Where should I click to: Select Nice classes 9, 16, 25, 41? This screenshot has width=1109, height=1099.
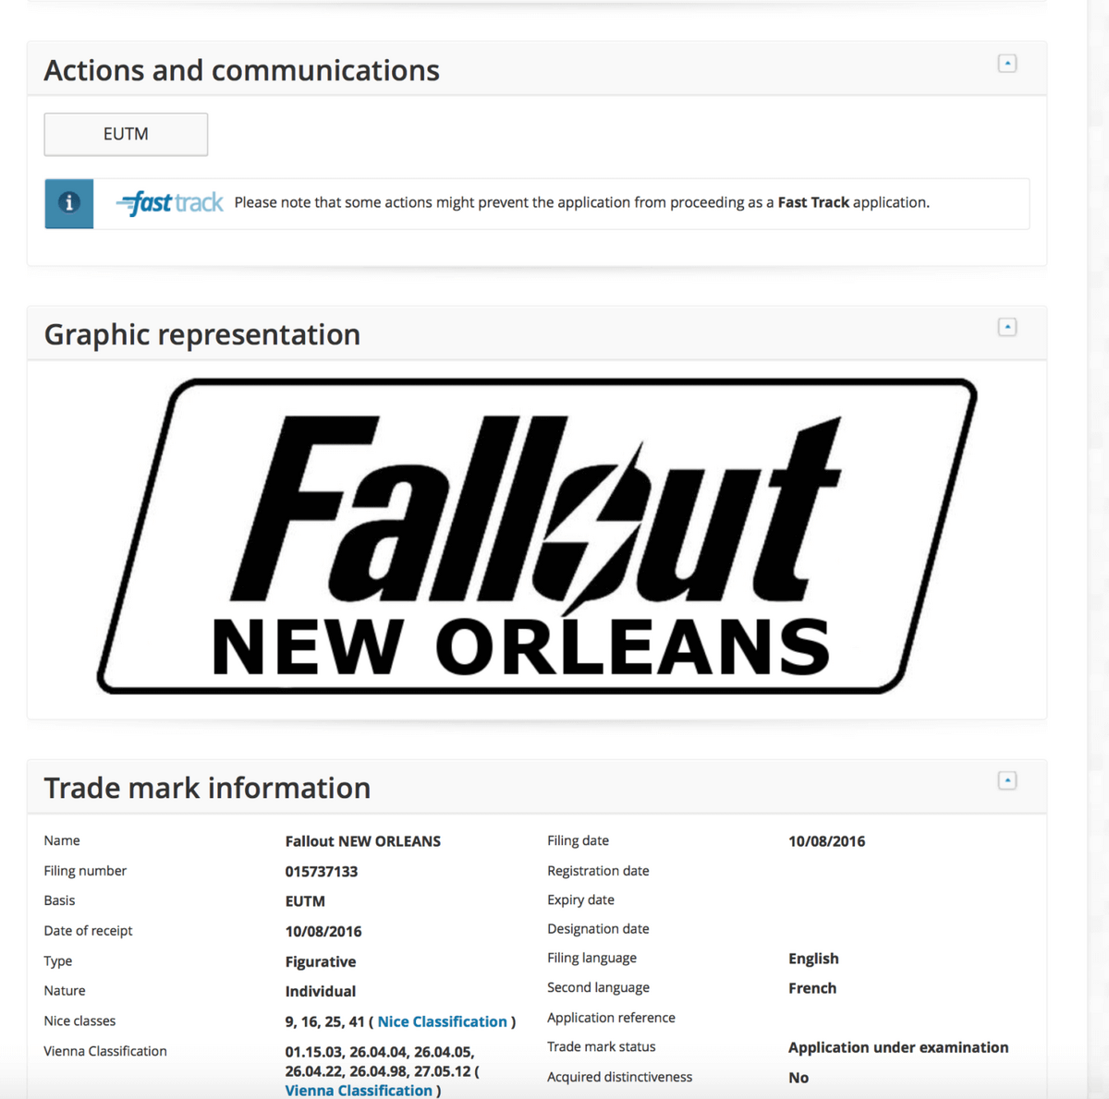324,1021
